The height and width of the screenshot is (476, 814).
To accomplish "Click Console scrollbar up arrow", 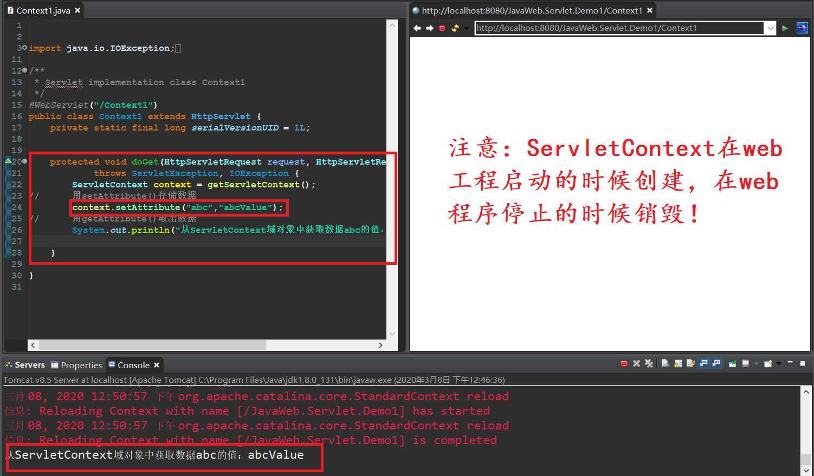I will [x=806, y=392].
